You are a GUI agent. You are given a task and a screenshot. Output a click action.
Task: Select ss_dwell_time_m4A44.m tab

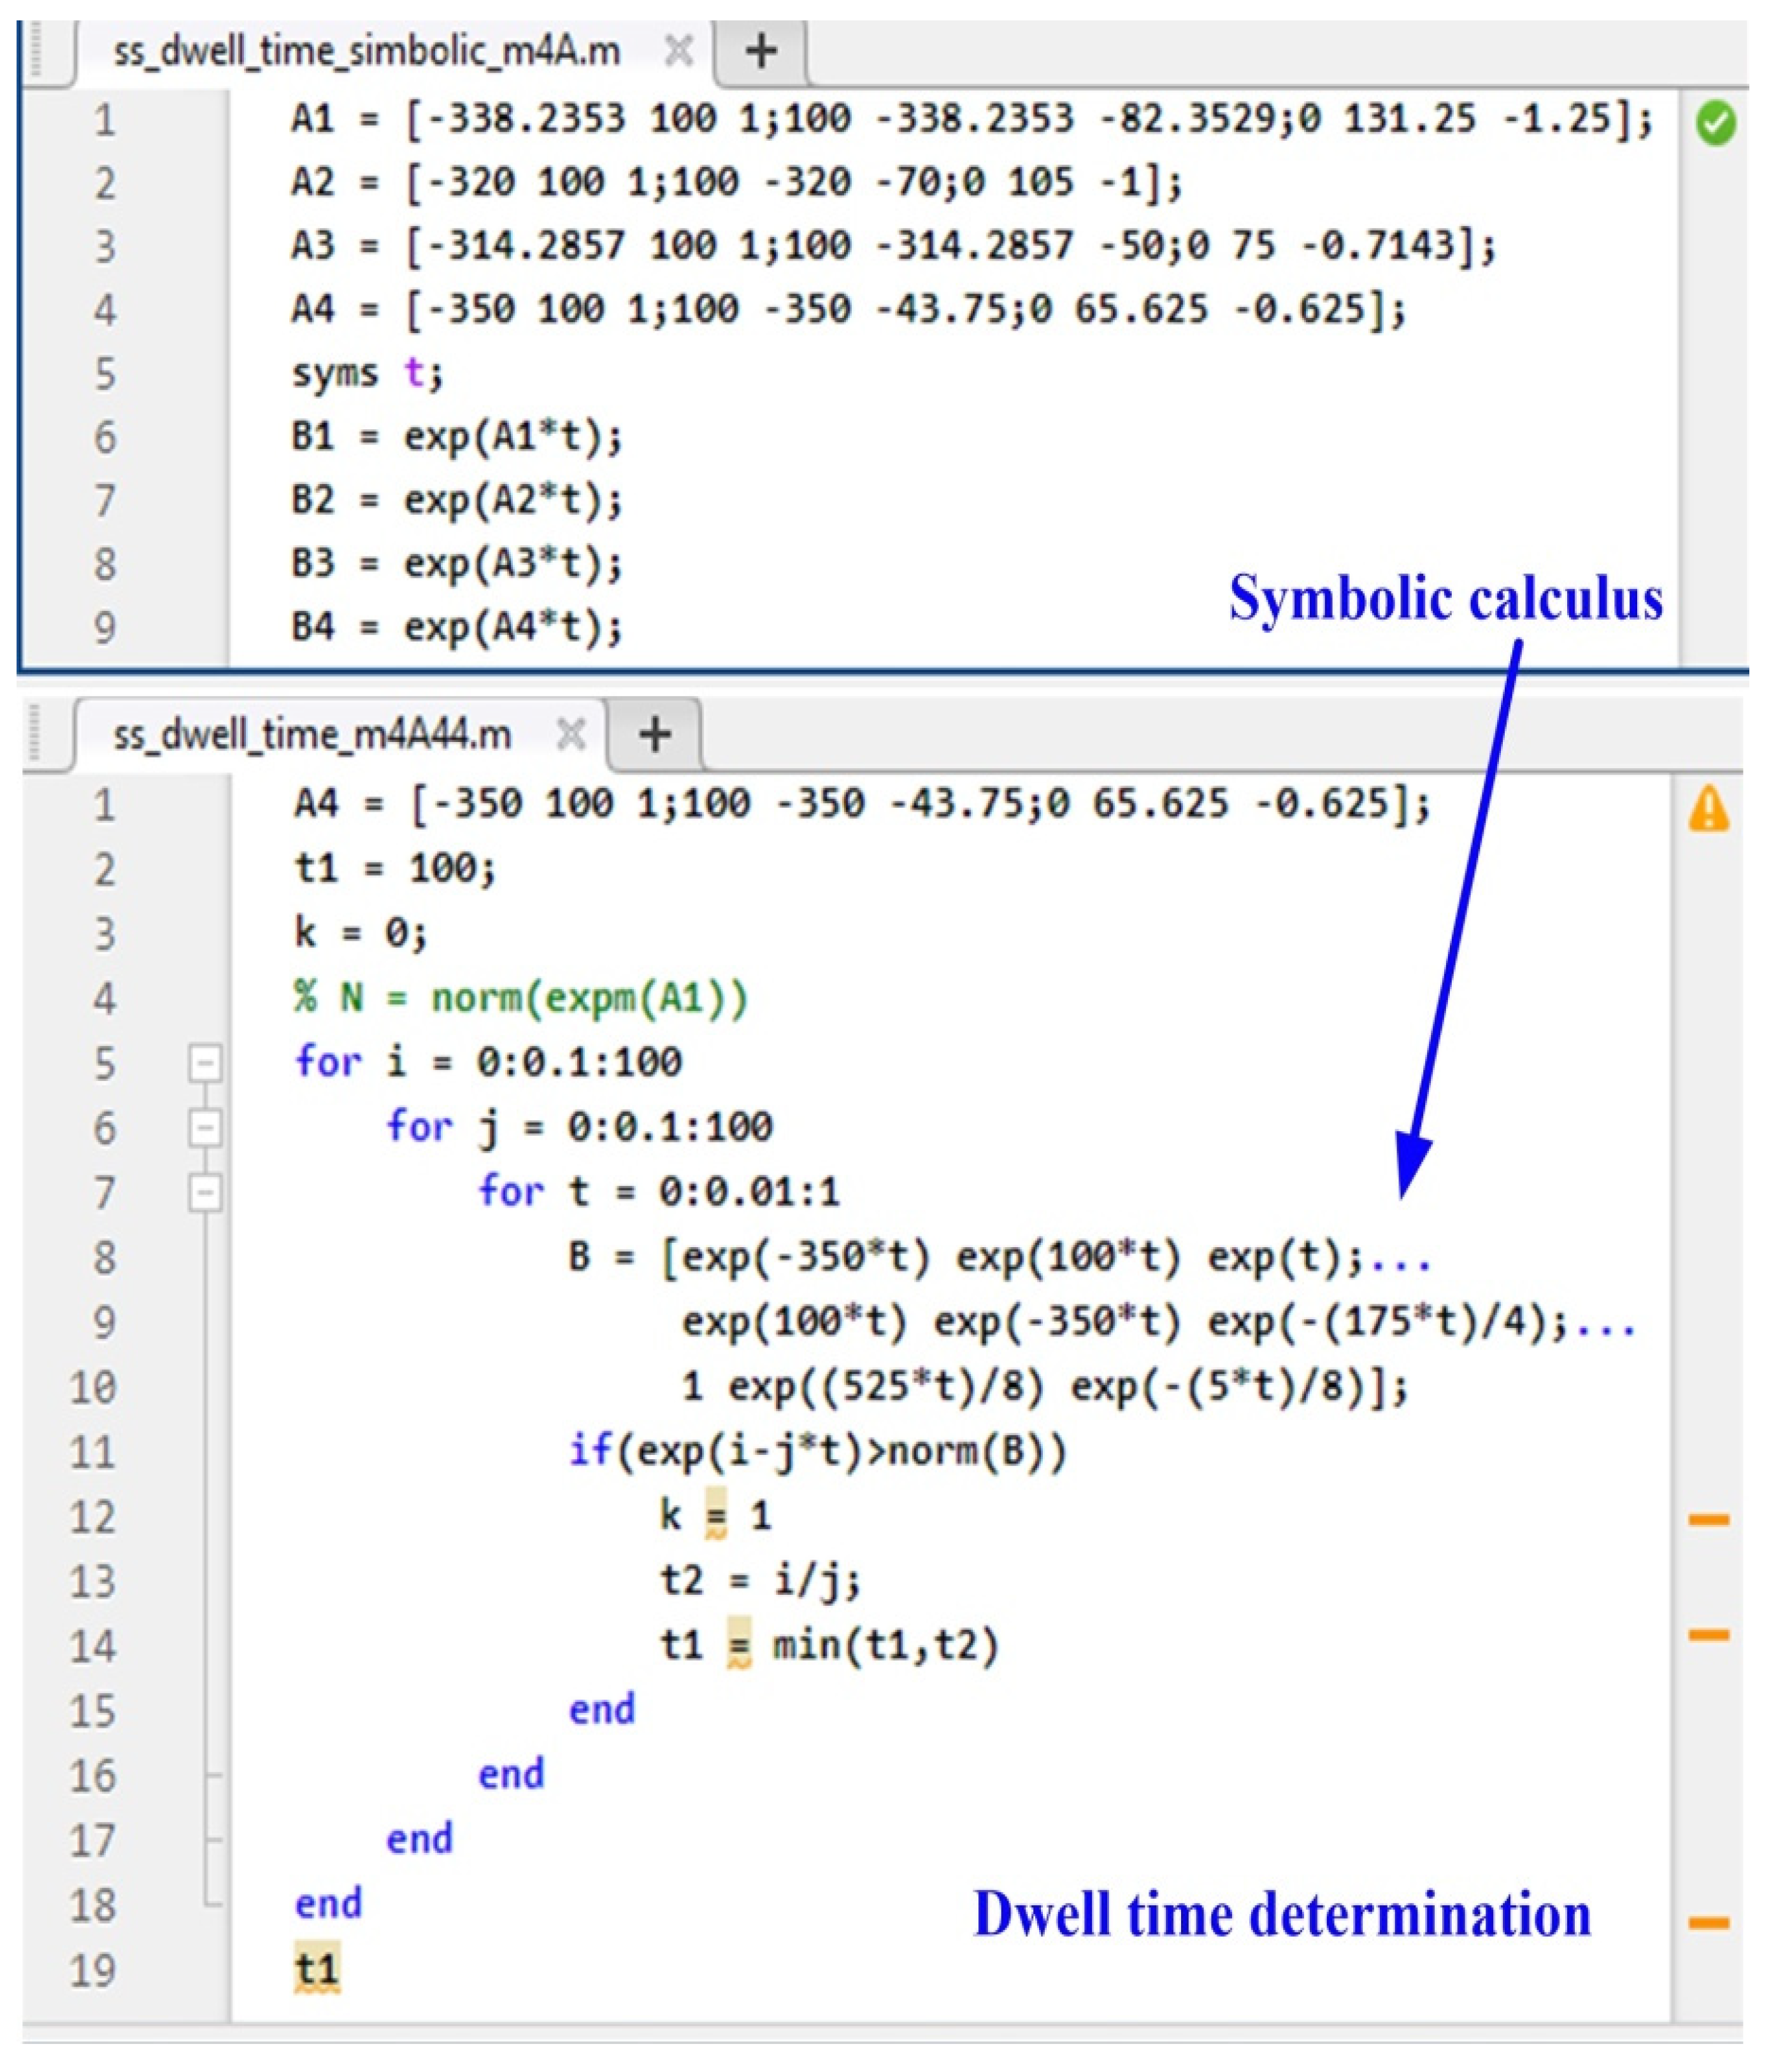pos(312,734)
